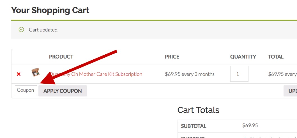The height and width of the screenshot is (138, 297).
Task: Click the PRODUCT column header
Action: coord(61,57)
